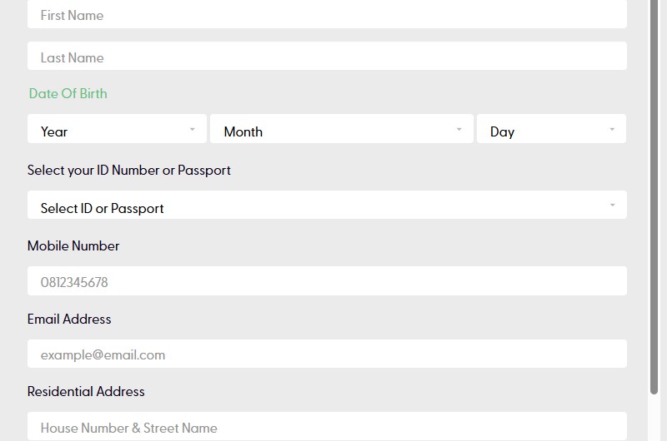Focus the Last Name text box
The width and height of the screenshot is (667, 441).
[x=327, y=56]
